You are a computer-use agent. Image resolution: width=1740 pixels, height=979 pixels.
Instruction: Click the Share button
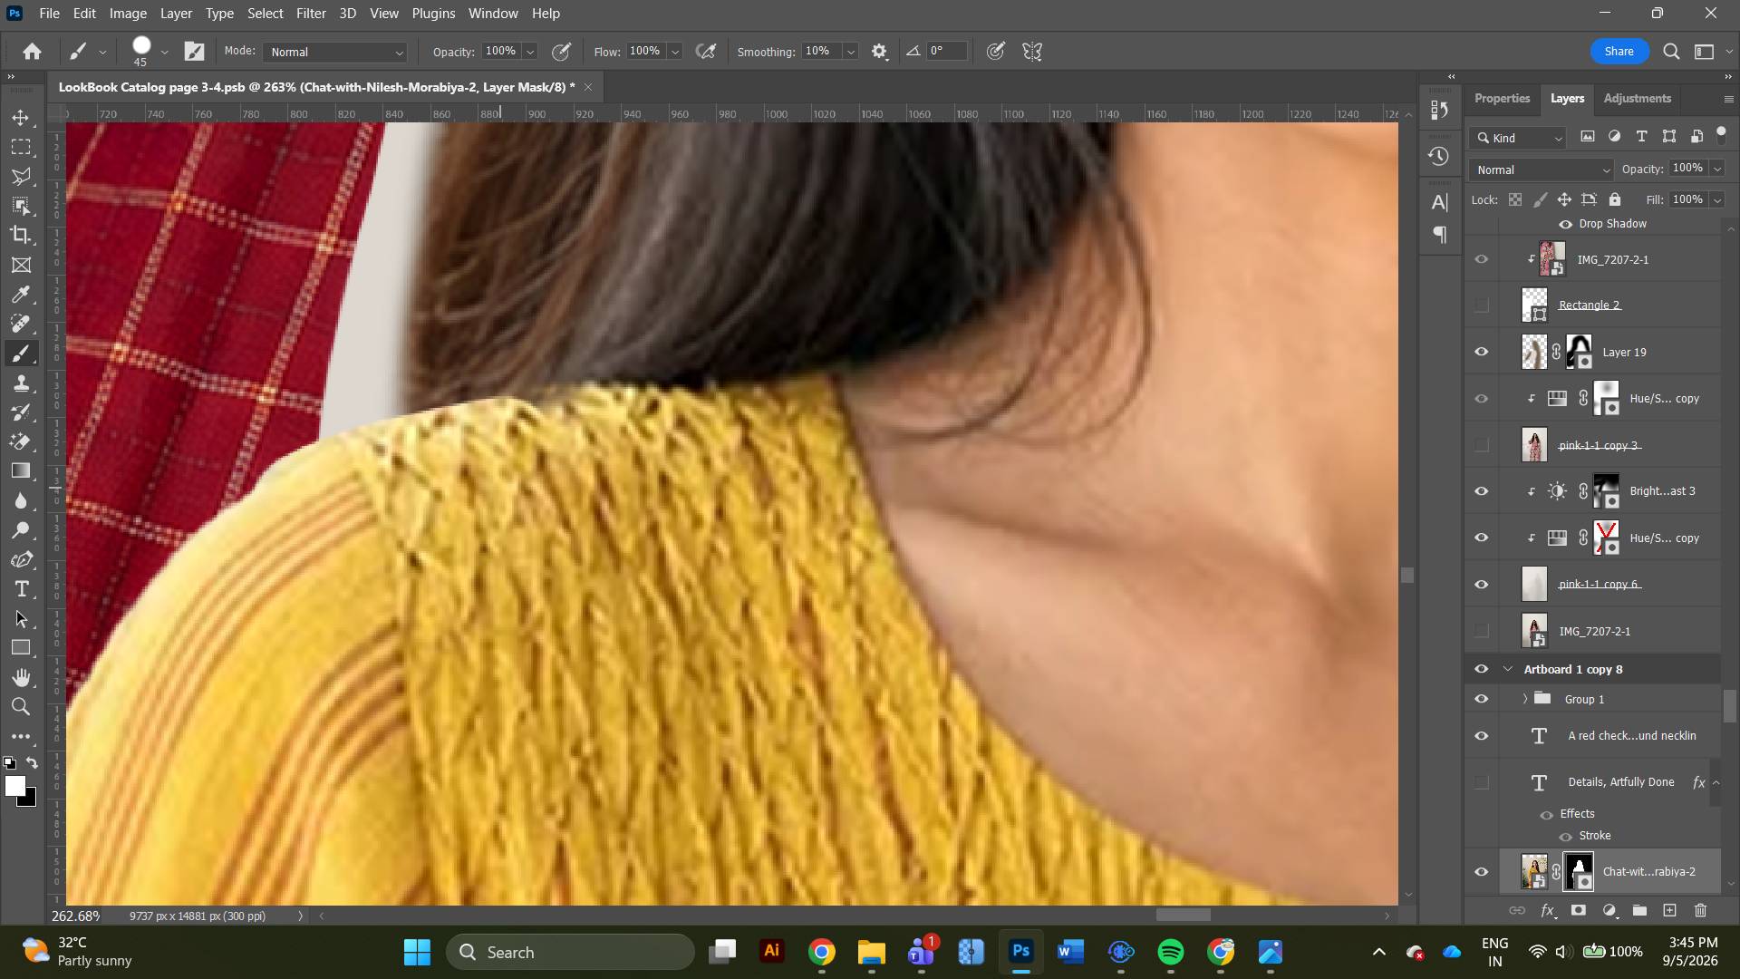tap(1619, 52)
